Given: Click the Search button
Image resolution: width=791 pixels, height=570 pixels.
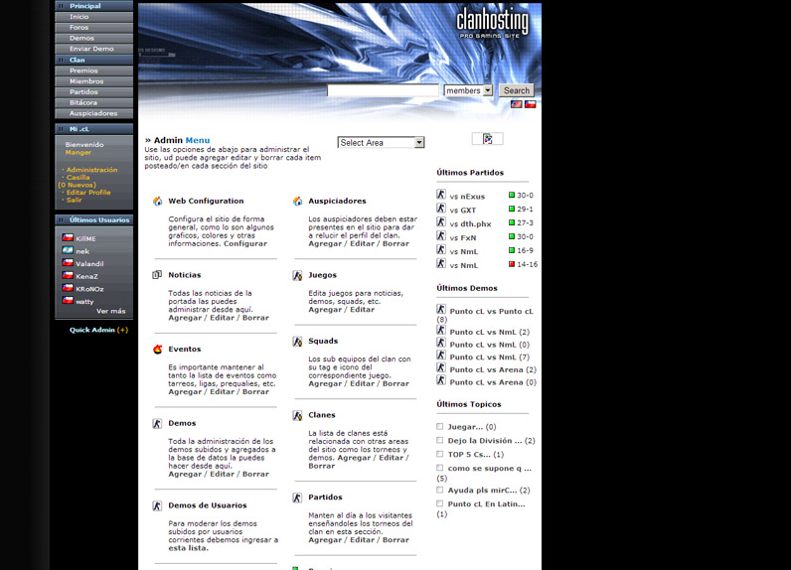Looking at the screenshot, I should pyautogui.click(x=517, y=90).
